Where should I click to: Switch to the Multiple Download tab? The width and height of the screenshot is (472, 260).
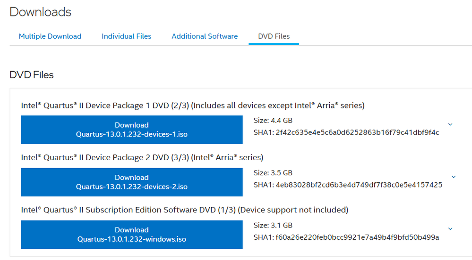pos(50,36)
